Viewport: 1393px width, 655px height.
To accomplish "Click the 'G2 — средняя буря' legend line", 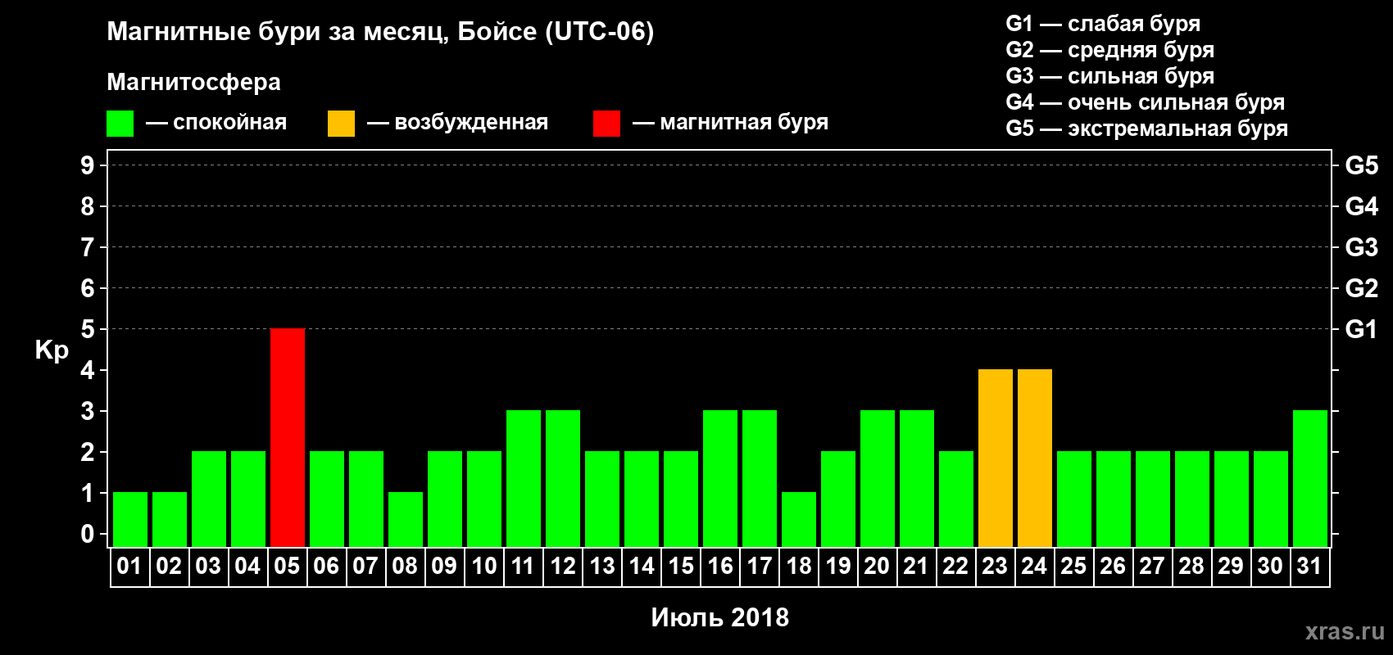I will coord(1109,50).
